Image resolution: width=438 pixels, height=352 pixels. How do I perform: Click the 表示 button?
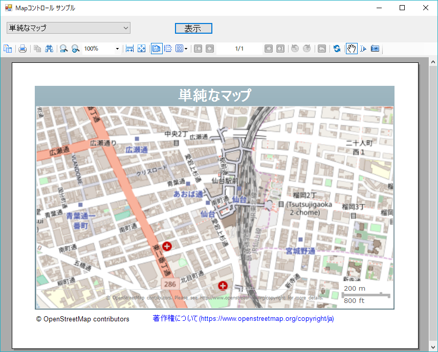click(193, 28)
